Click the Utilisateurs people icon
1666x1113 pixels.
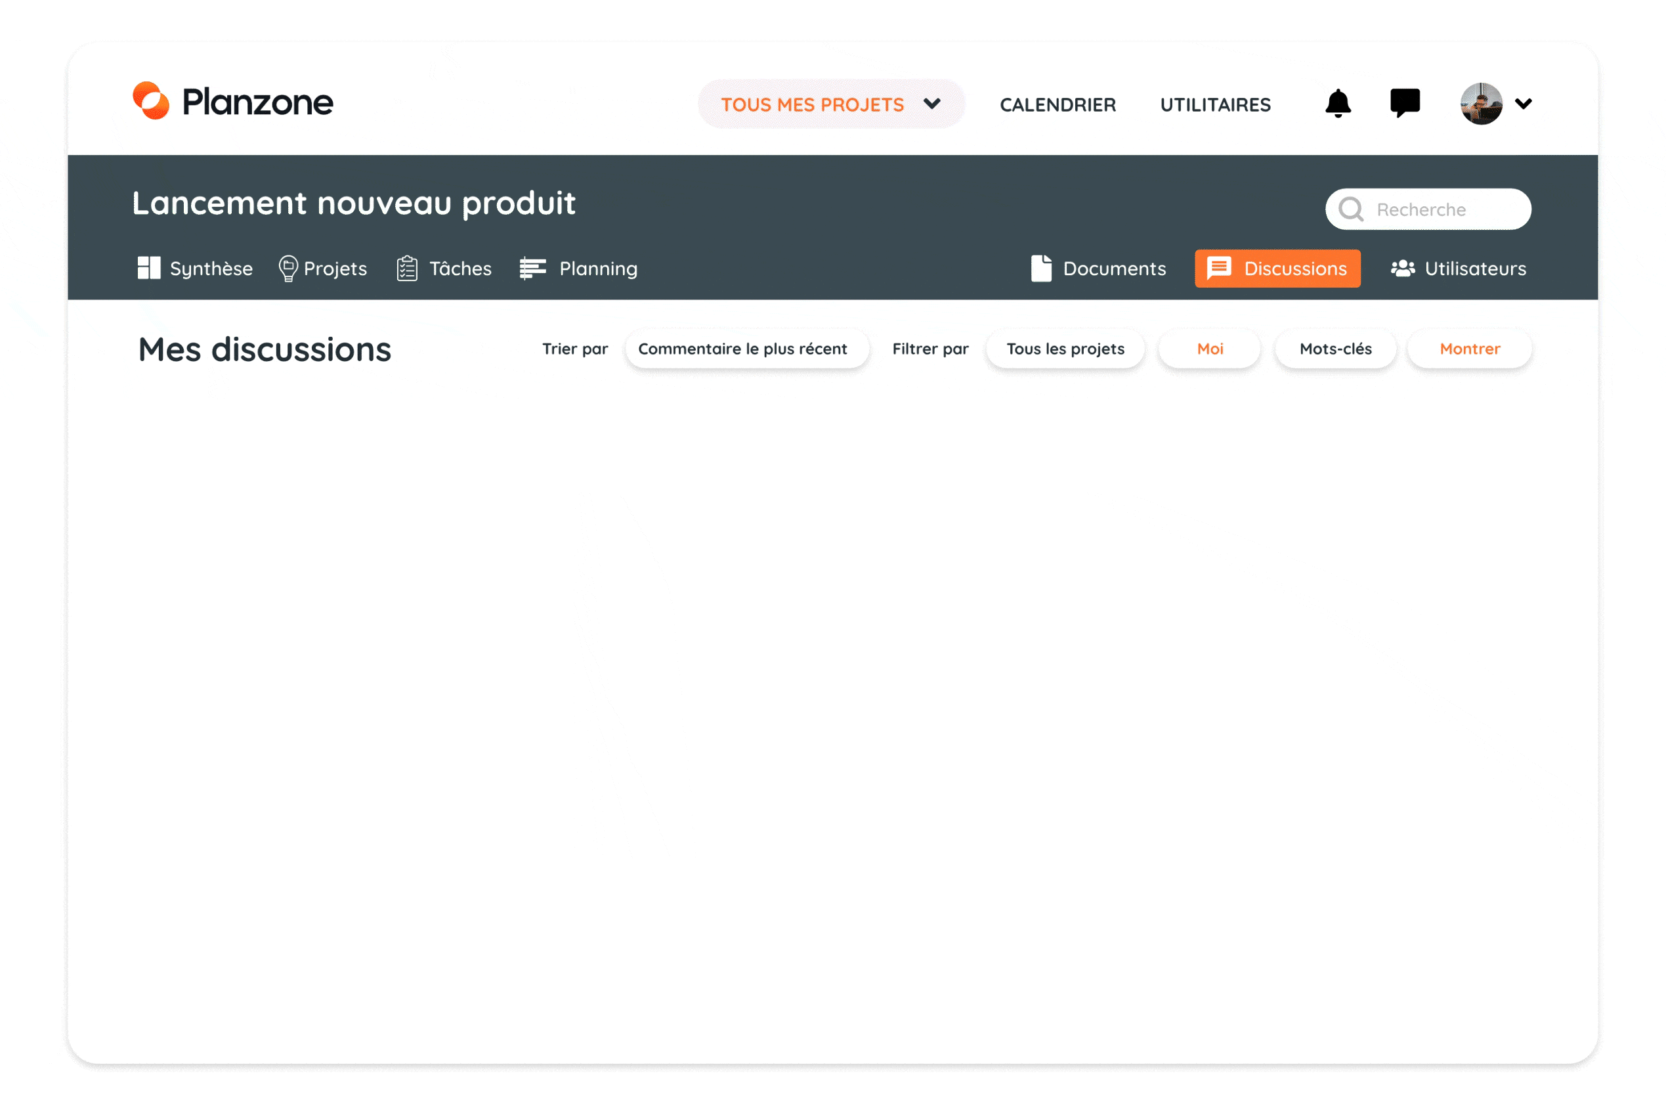1402,269
